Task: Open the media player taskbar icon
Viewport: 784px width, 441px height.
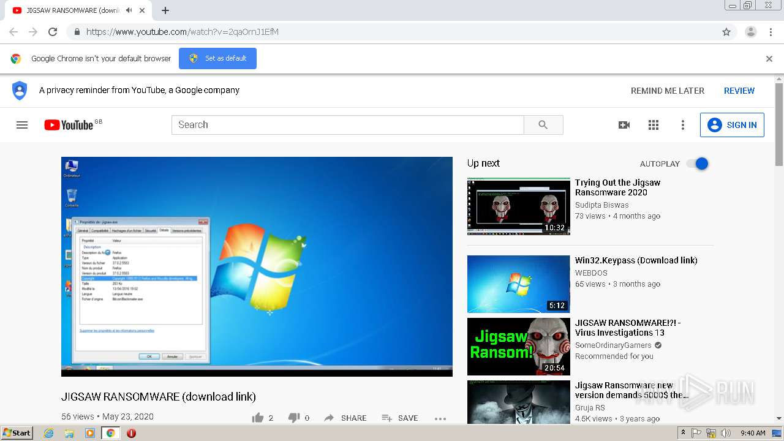Action: (x=90, y=433)
